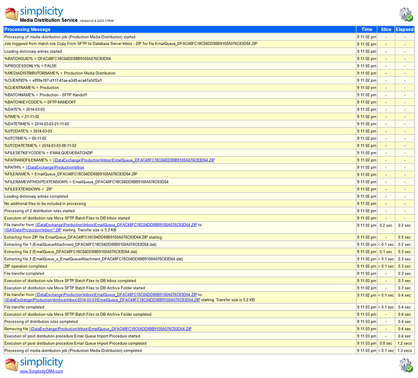Click the version number text in header
This screenshot has width=418, height=378.
click(96, 21)
